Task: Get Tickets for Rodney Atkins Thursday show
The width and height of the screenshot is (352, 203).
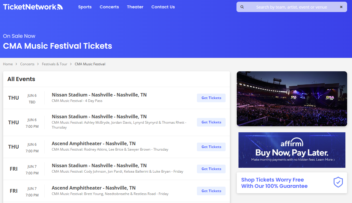Action: click(211, 147)
